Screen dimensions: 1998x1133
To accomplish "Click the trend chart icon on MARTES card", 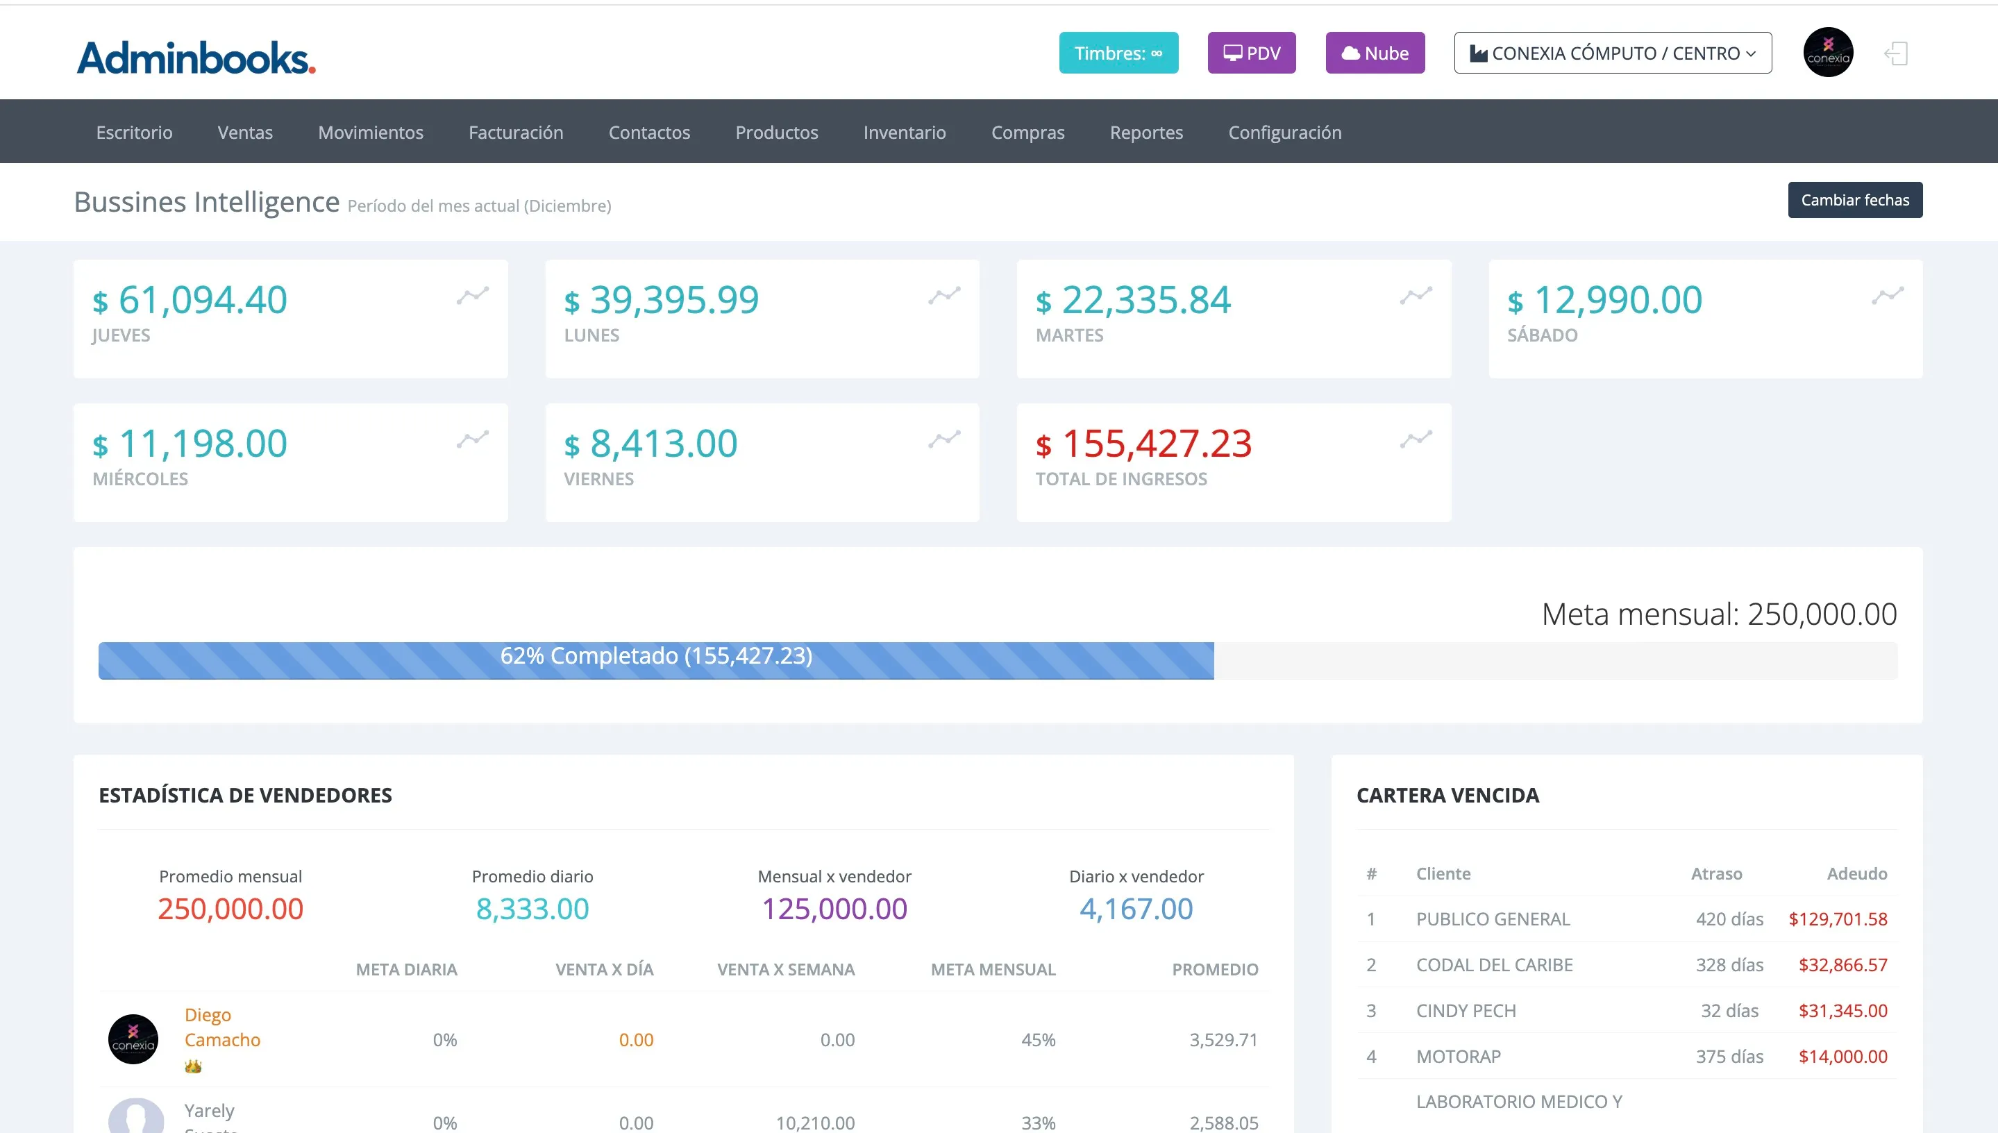I will coord(1416,296).
